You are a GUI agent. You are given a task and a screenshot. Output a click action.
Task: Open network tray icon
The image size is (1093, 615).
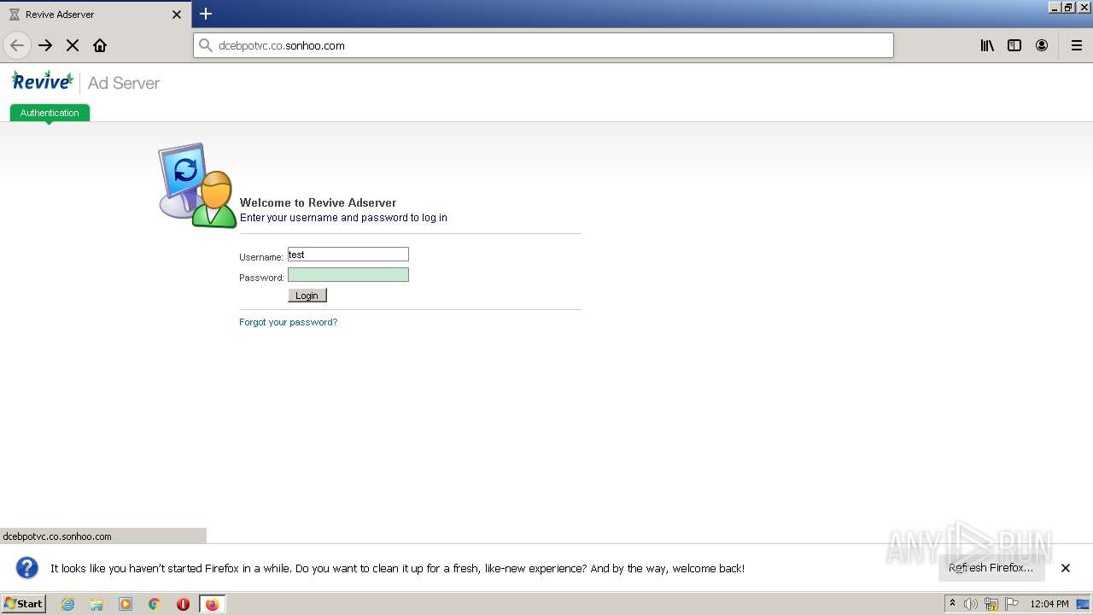[991, 604]
